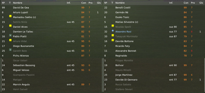Click Mamadou Sakho's yellow card icon
The width and height of the screenshot is (205, 93).
tap(10, 16)
